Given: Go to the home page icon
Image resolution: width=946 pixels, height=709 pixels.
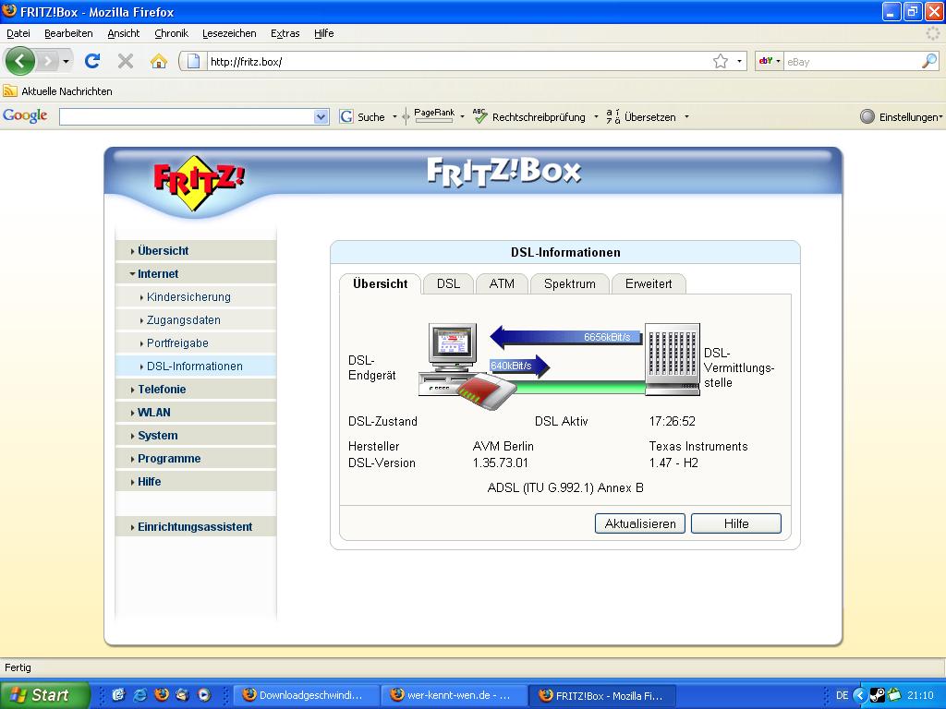Looking at the screenshot, I should (x=159, y=61).
